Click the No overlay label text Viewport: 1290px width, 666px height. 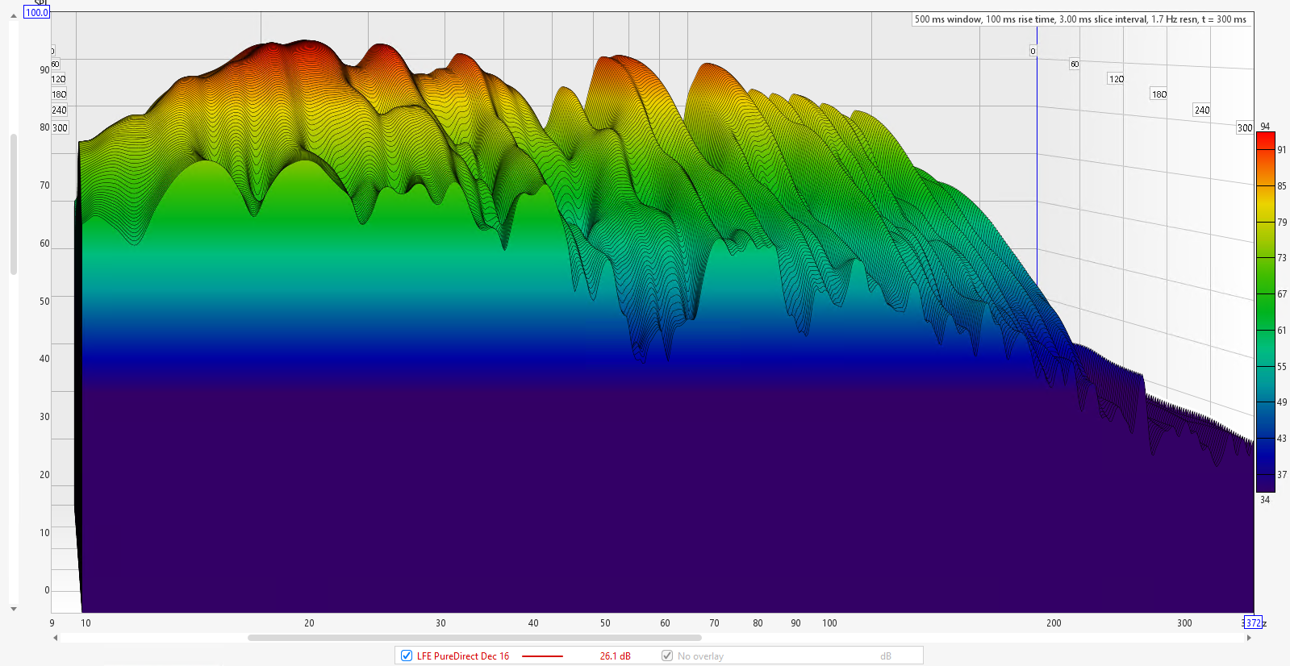(x=700, y=656)
